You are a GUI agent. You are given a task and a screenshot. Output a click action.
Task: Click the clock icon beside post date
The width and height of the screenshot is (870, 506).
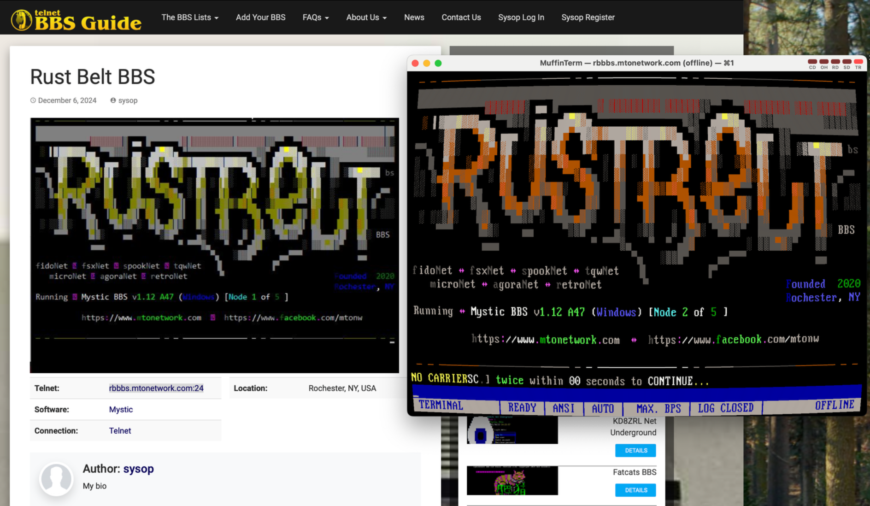pyautogui.click(x=33, y=100)
